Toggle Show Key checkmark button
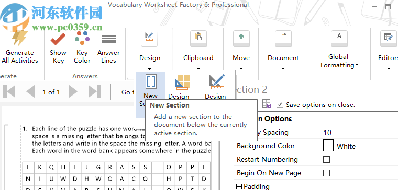Image resolution: width=398 pixels, height=190 pixels. 58,39
